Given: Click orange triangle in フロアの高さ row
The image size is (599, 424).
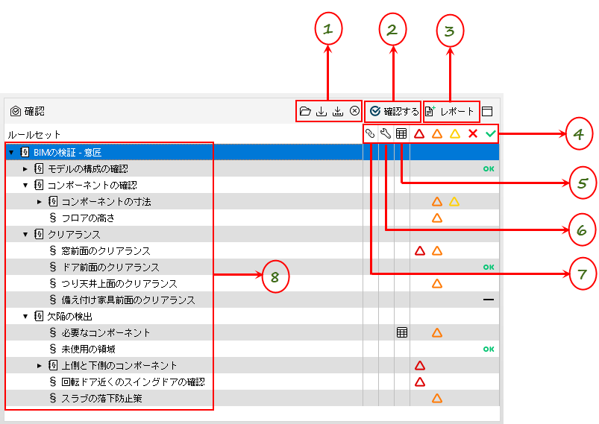Looking at the screenshot, I should pos(437,218).
